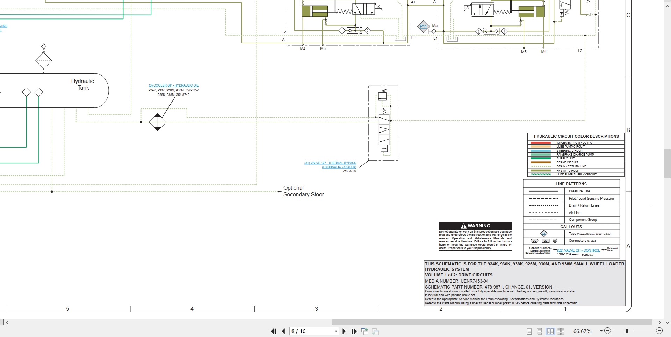Click the blue Steering Circuit color swatch

pos(541,151)
